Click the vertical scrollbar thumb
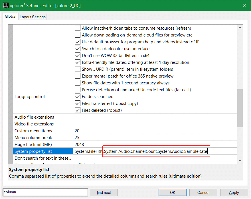 pyautogui.click(x=240, y=108)
